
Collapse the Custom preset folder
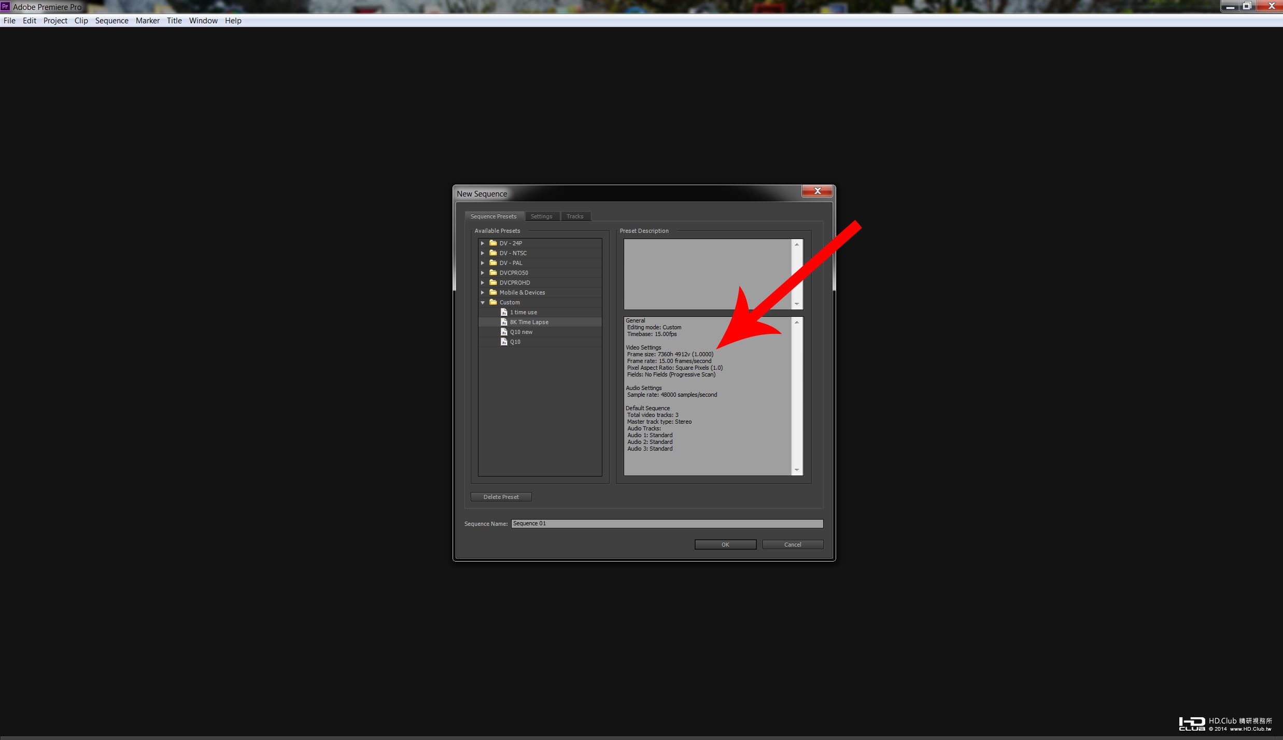click(x=483, y=302)
